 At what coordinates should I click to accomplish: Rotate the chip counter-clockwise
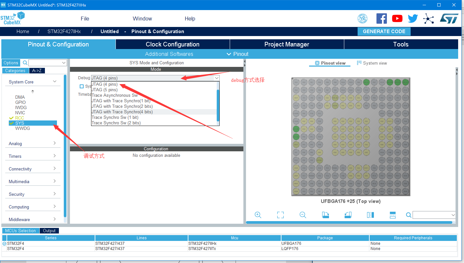point(348,215)
